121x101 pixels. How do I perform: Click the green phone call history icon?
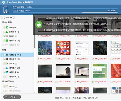pos(7,41)
